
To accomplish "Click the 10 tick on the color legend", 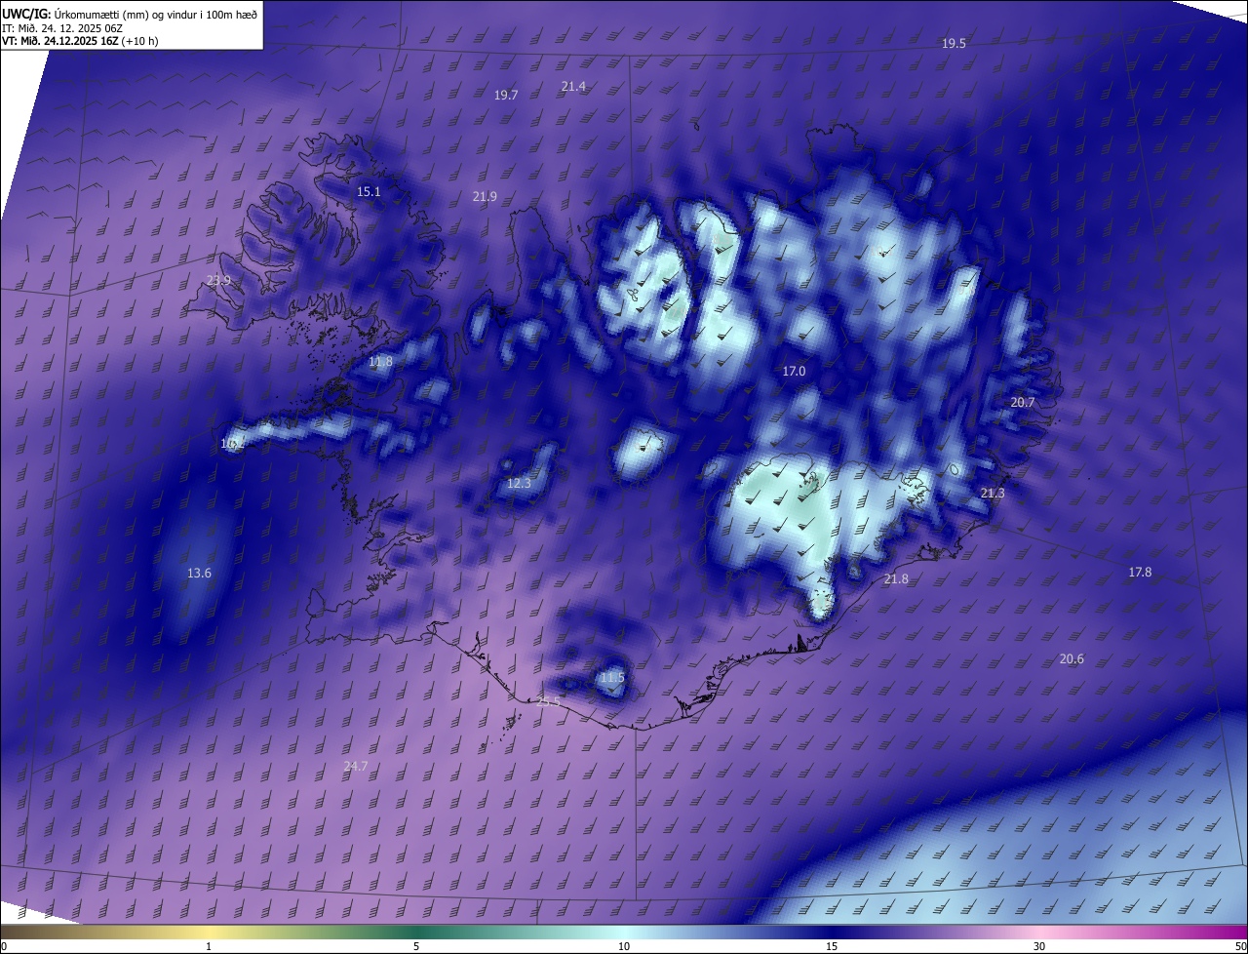I will click(x=624, y=947).
